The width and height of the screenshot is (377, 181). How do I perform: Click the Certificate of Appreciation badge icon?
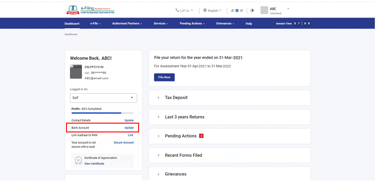(x=79, y=160)
